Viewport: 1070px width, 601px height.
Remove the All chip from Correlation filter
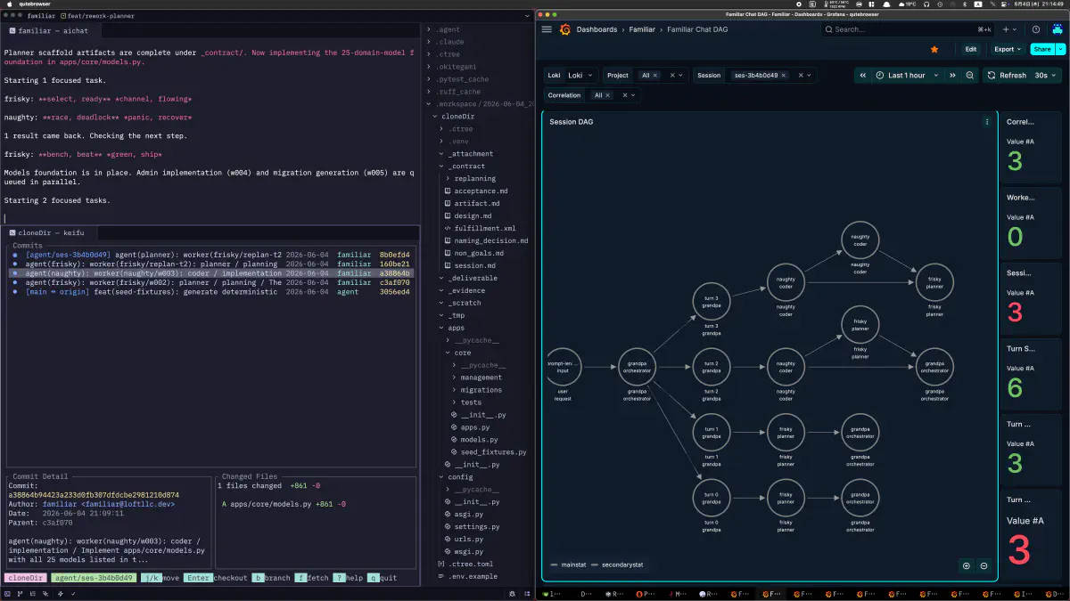pos(608,95)
